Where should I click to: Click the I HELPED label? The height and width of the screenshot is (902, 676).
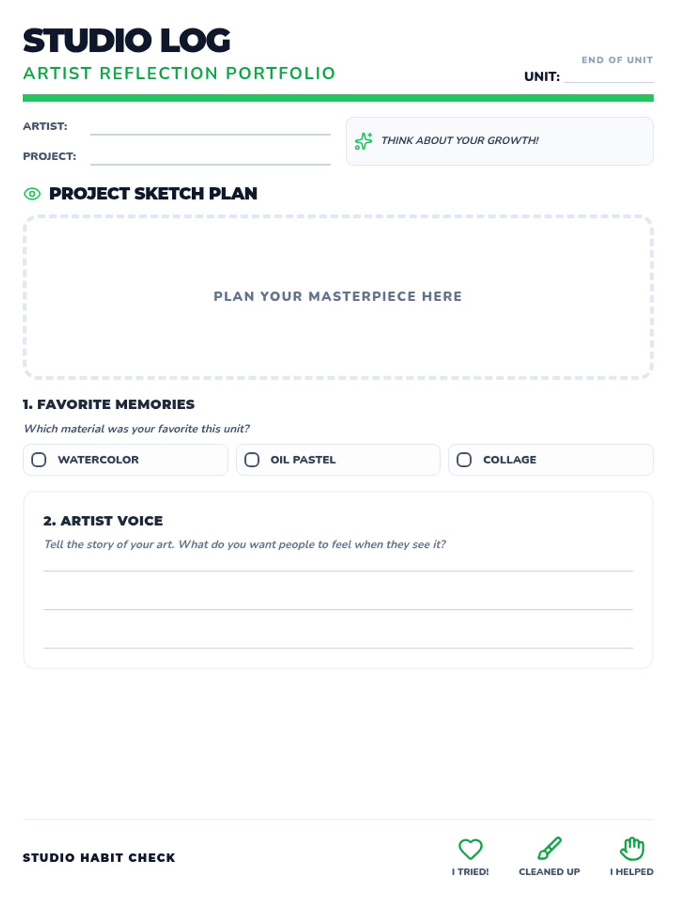(631, 872)
